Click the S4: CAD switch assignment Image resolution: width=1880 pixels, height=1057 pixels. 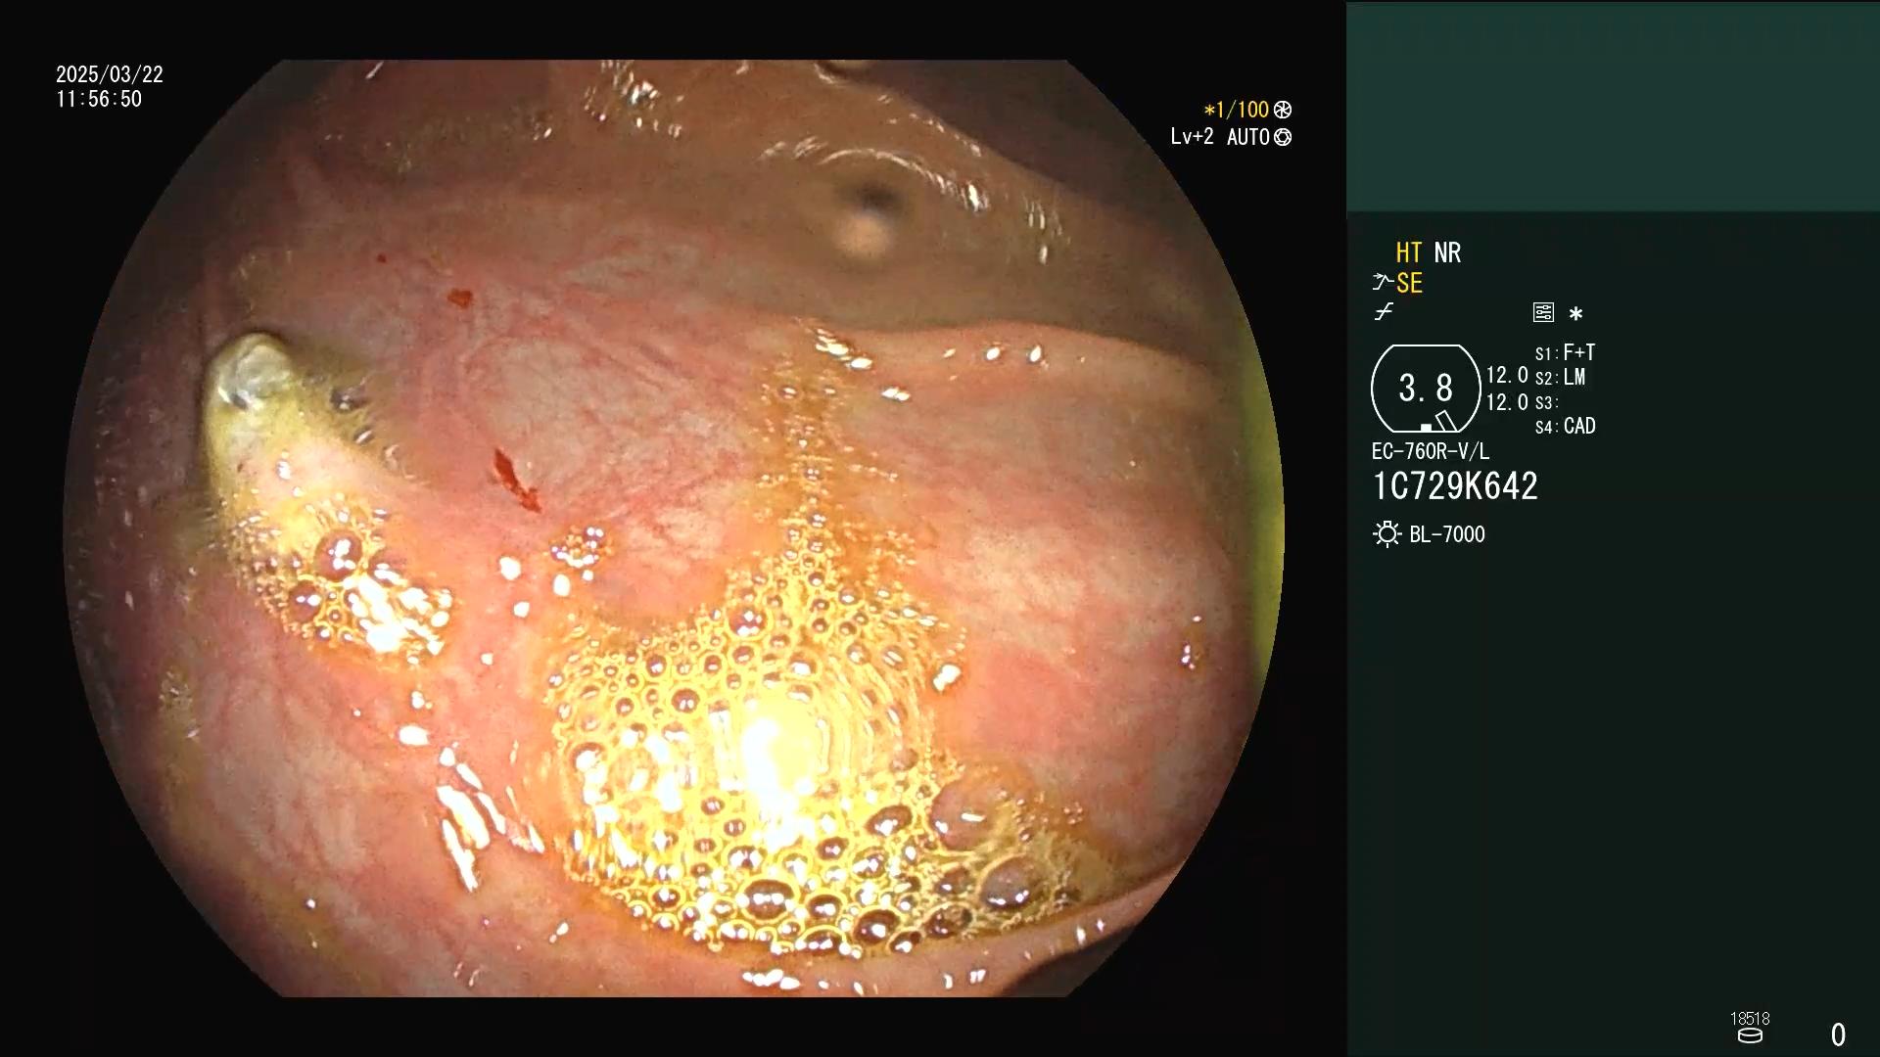tap(1565, 427)
